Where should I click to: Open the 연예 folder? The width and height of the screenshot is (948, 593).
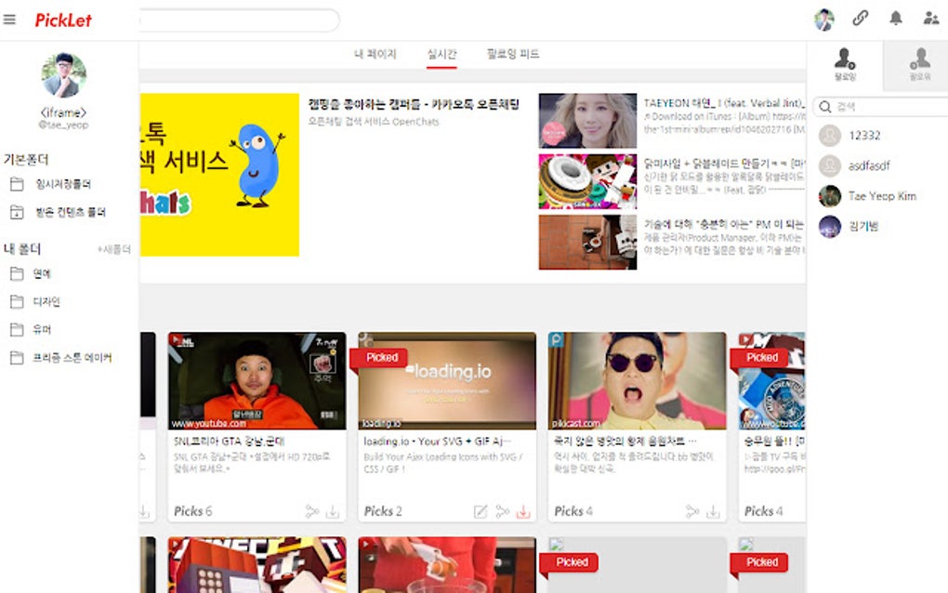coord(42,274)
